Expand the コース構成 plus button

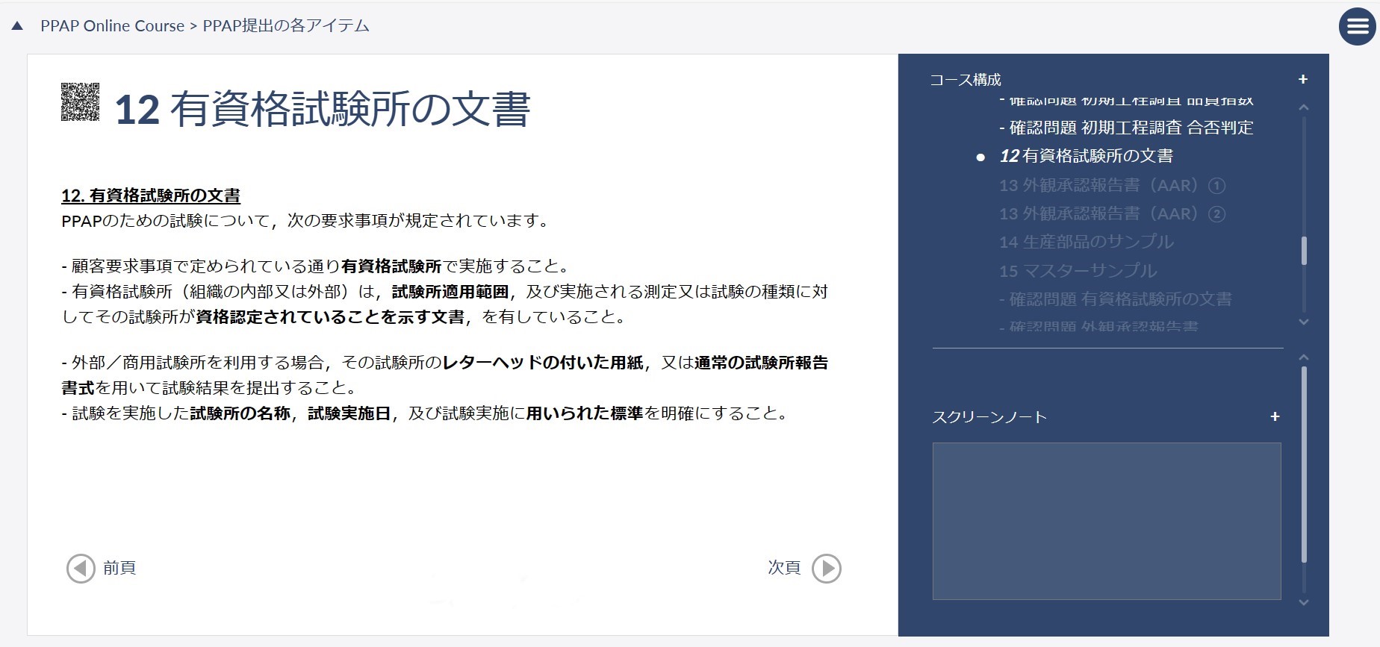1303,79
